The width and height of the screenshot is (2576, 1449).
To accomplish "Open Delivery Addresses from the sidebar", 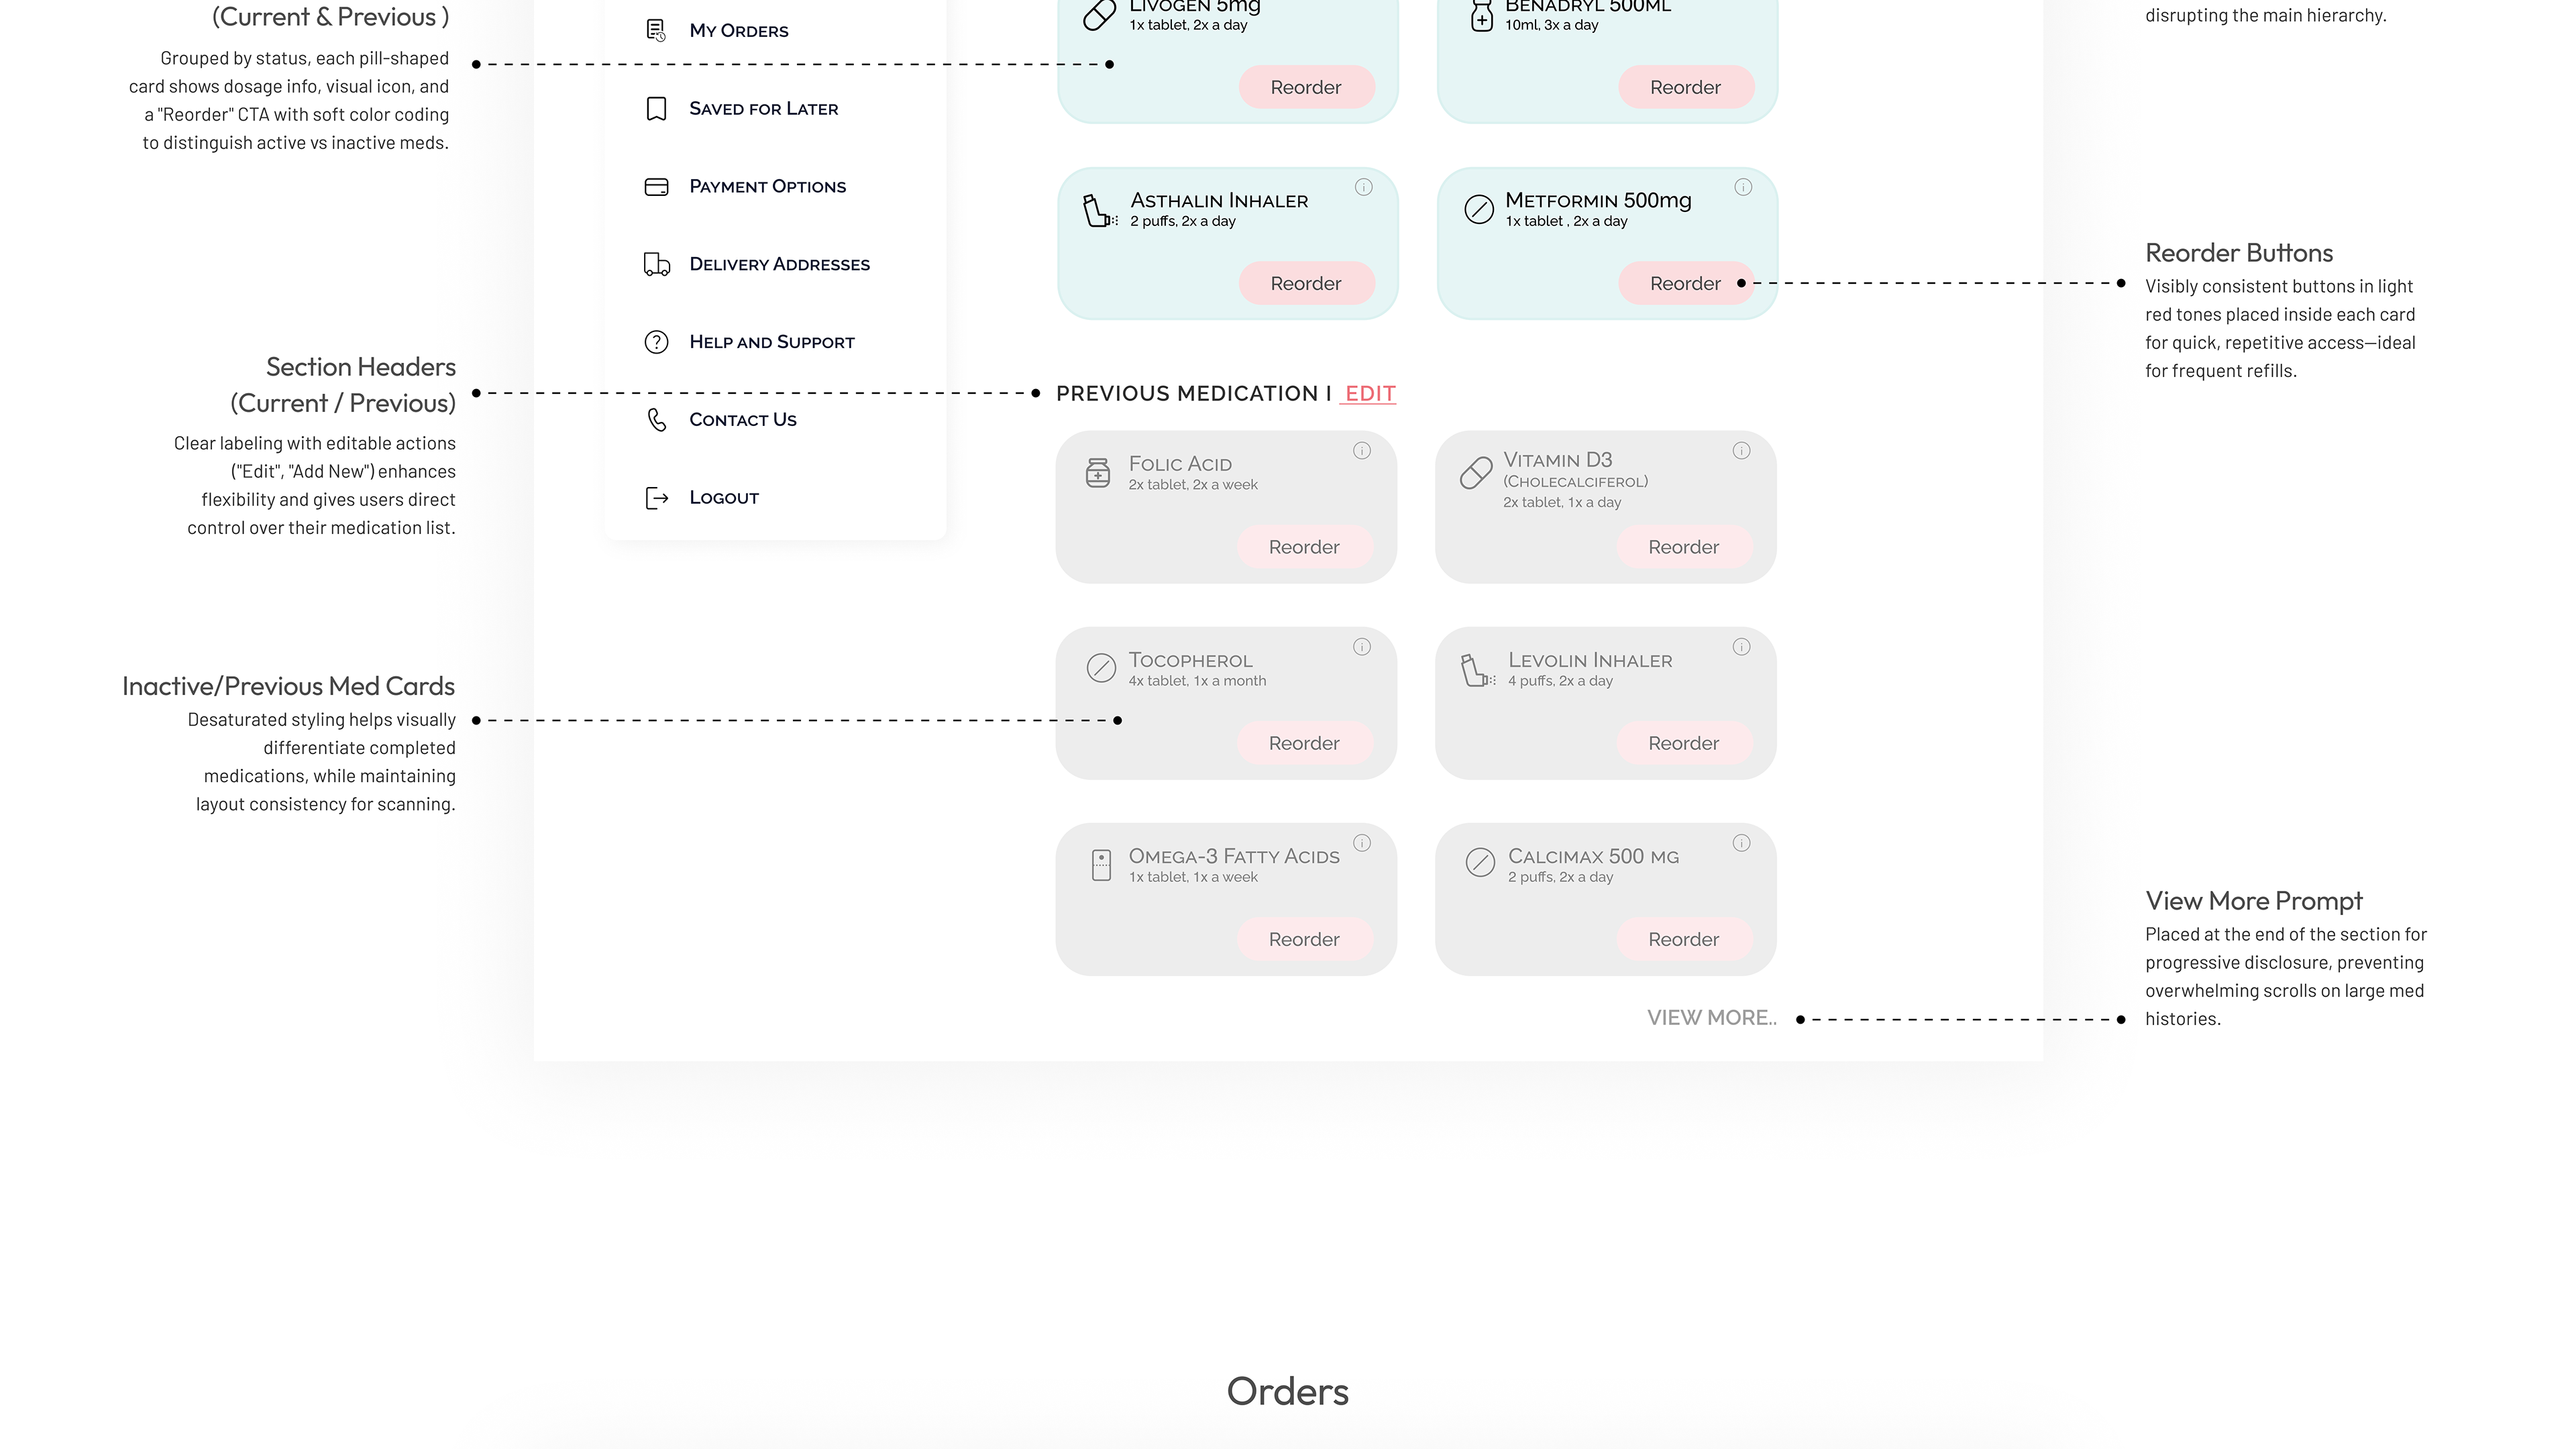I will click(779, 265).
